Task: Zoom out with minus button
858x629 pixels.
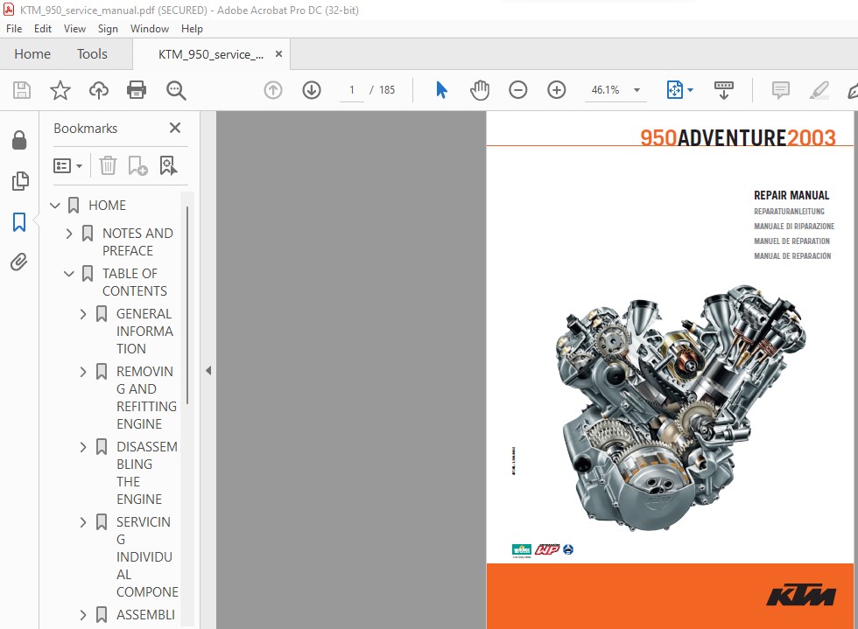Action: (517, 90)
